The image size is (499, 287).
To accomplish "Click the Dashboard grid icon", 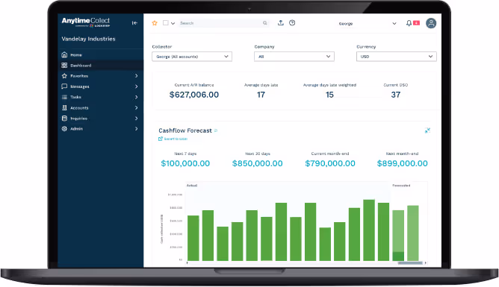I will [64, 65].
